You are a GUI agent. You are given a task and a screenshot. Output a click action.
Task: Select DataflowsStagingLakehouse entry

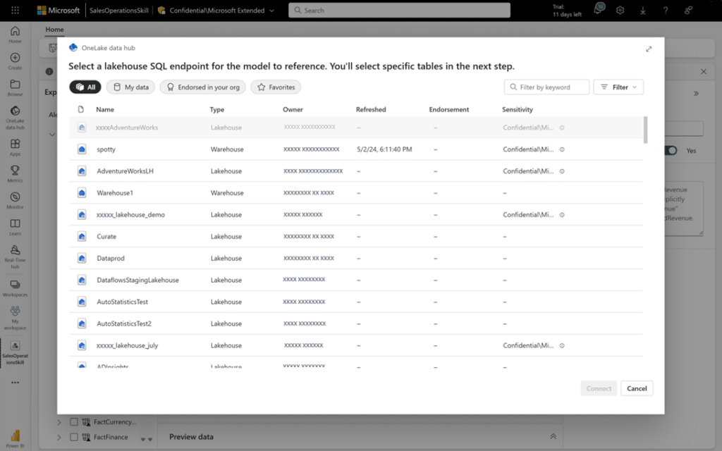(x=356, y=280)
